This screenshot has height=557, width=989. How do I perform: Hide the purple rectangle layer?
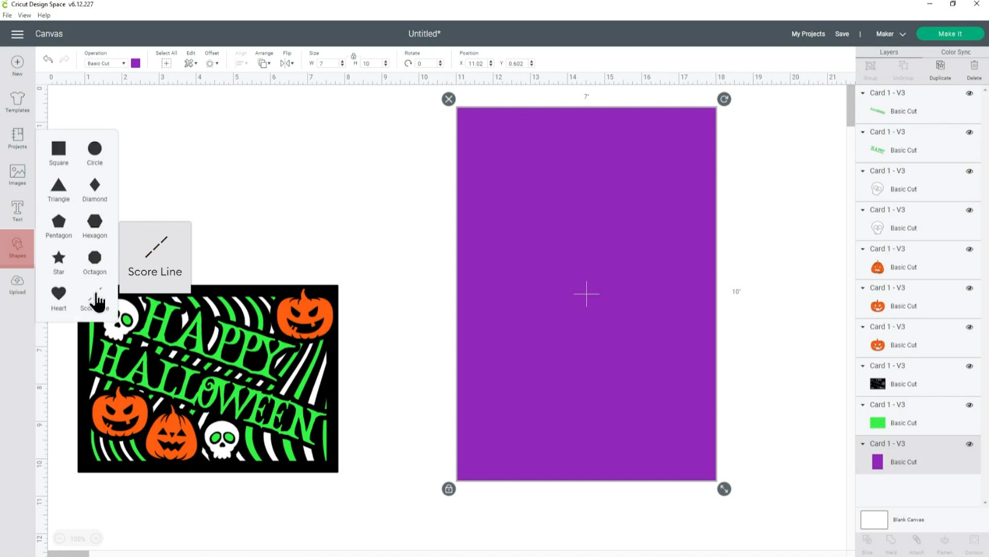[x=969, y=444]
